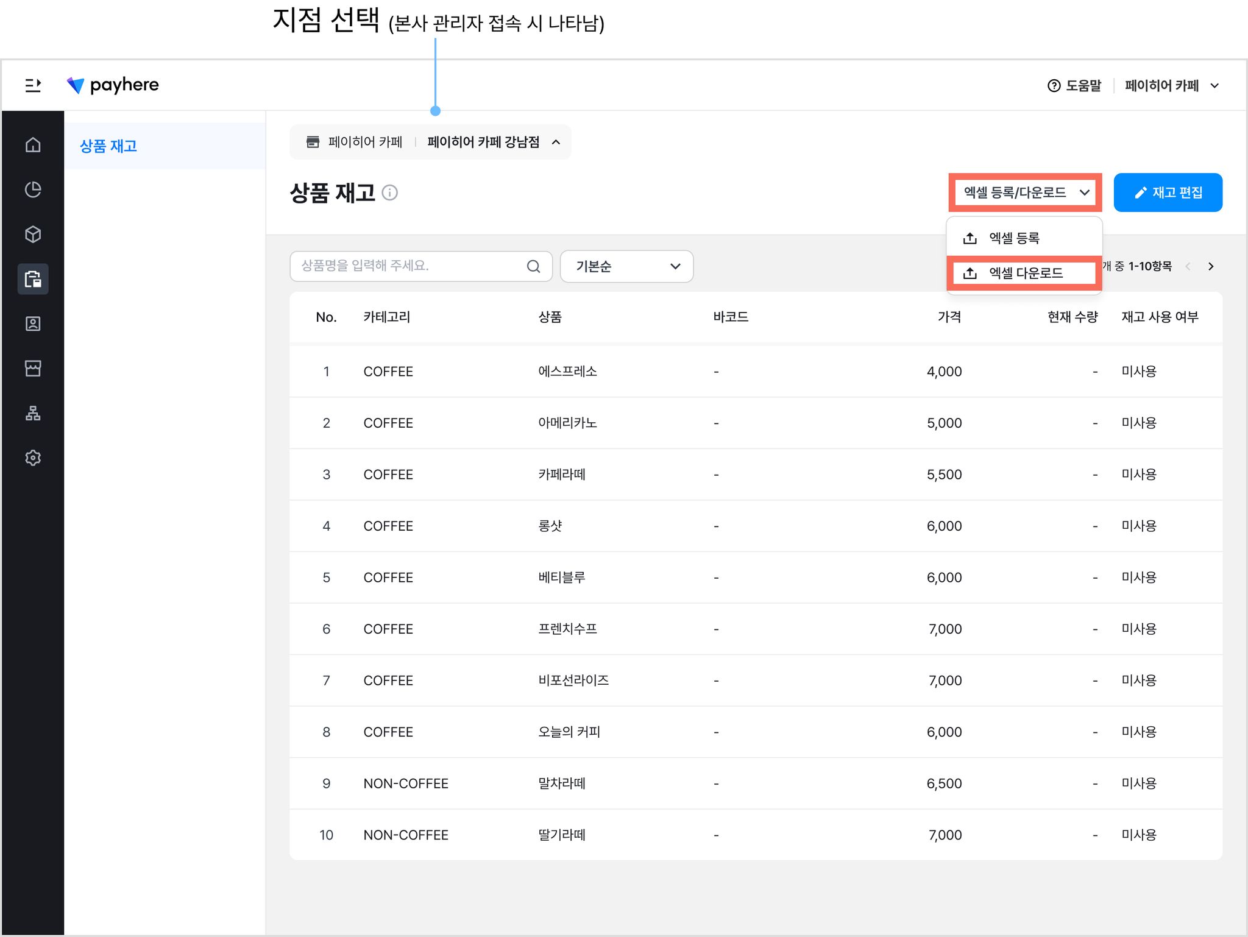Open the customer profile icon in sidebar

click(x=33, y=324)
